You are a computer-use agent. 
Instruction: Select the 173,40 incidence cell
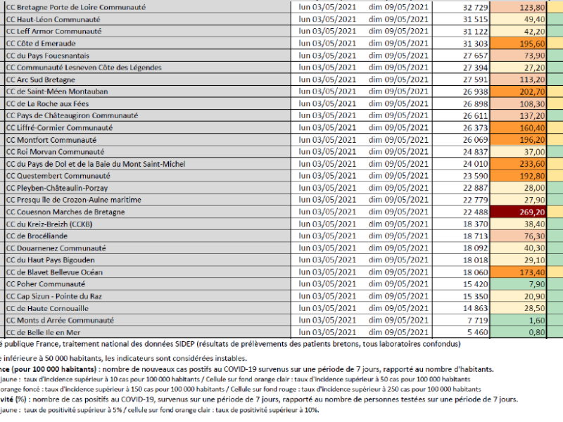tap(521, 271)
